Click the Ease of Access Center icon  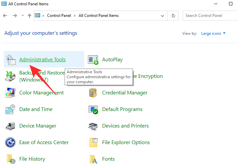pos(10,142)
